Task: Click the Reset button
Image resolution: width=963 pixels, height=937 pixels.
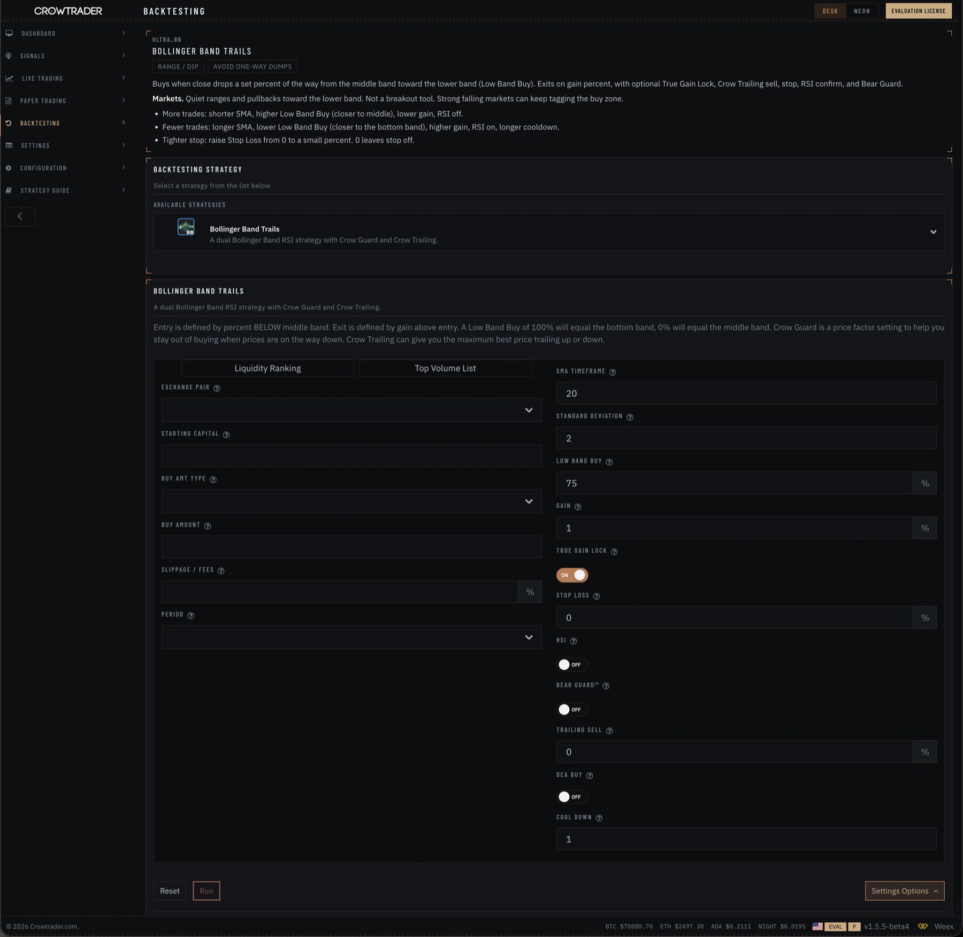Action: pos(170,891)
